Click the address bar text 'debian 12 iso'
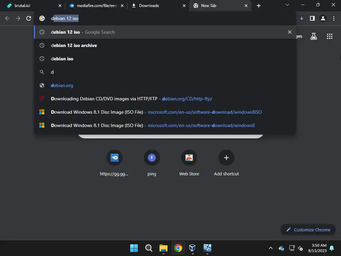Viewport: 341px width, 256px height. tap(65, 19)
